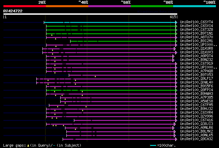Select the UniRef100_B9N232 label
The width and height of the screenshot is (219, 148).
196,60
